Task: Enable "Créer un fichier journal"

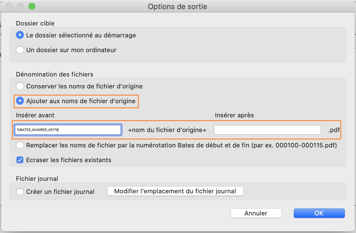Action: tap(20, 192)
